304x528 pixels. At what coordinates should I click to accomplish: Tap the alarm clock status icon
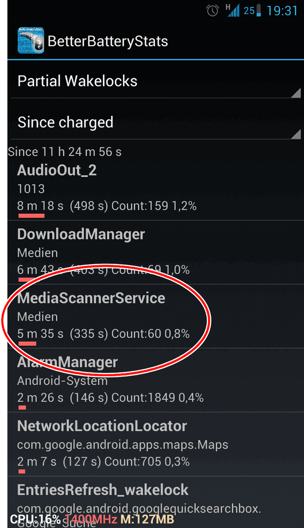pos(213,11)
